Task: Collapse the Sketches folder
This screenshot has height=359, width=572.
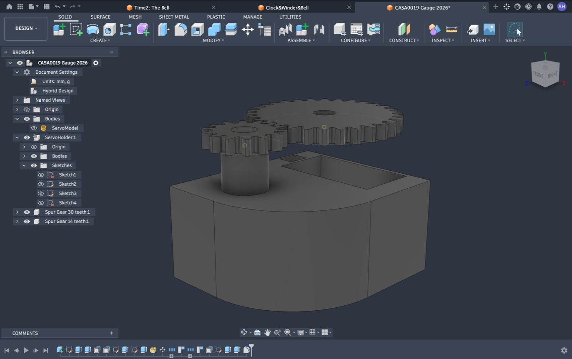Action: (x=24, y=165)
